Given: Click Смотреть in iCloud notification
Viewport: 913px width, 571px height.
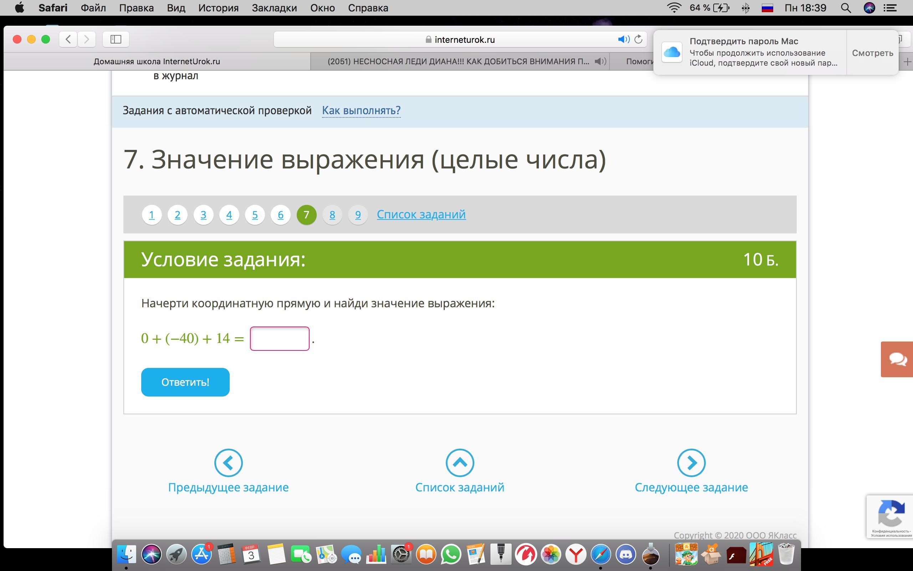Looking at the screenshot, I should click(872, 53).
